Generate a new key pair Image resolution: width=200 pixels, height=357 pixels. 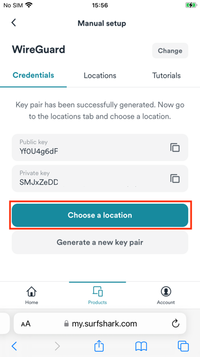[x=100, y=242]
